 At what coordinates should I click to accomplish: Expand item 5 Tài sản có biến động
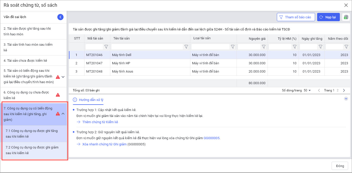pyautogui.click(x=63, y=77)
